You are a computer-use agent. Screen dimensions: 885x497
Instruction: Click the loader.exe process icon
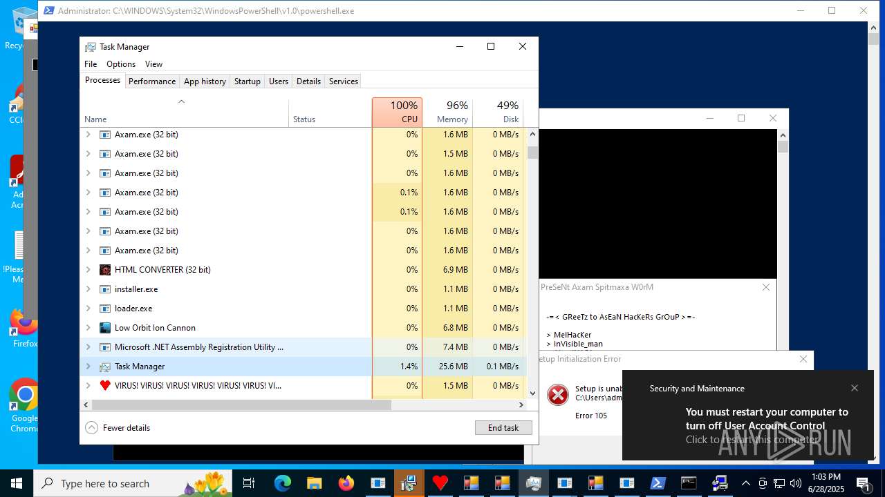tap(105, 309)
